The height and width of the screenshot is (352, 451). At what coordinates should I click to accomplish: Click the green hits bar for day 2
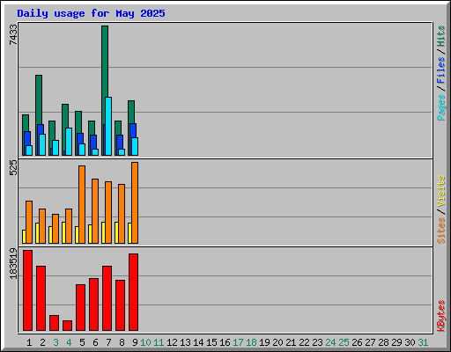click(39, 99)
